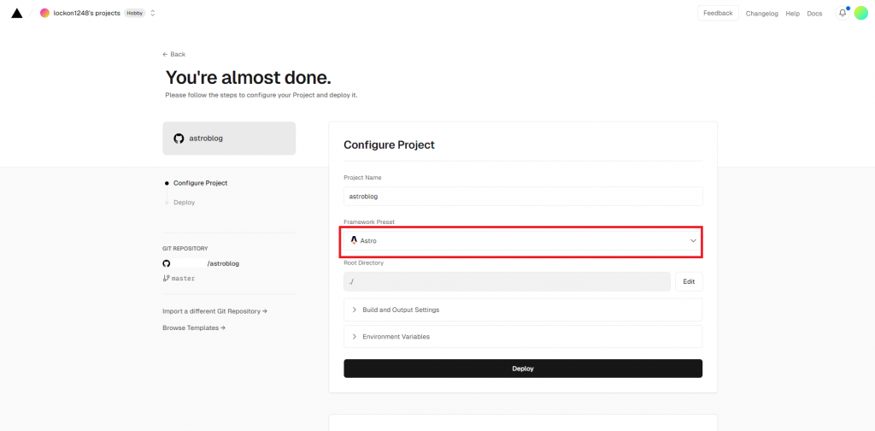Viewport: 875px width, 431px height.
Task: Click the Vercel triangle logo
Action: 17,13
